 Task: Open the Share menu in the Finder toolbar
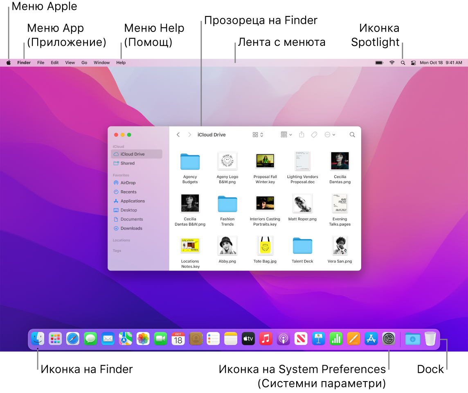pyautogui.click(x=302, y=134)
